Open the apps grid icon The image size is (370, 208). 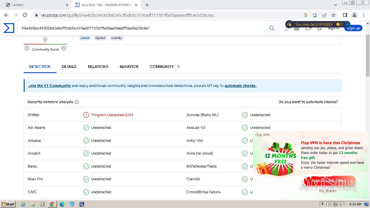(297, 28)
